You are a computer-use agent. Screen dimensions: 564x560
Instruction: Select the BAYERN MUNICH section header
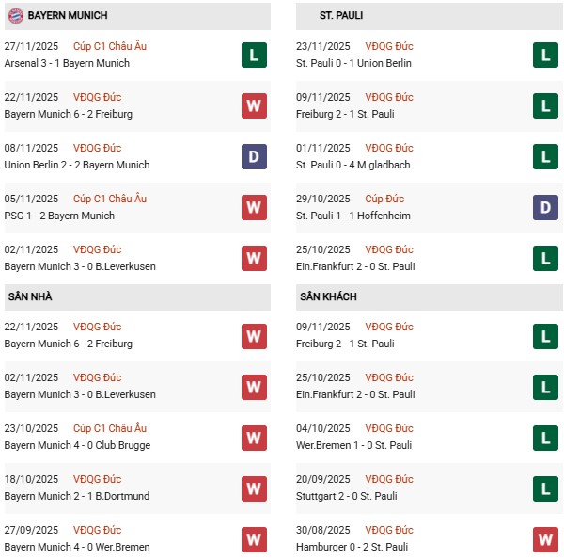click(x=68, y=16)
